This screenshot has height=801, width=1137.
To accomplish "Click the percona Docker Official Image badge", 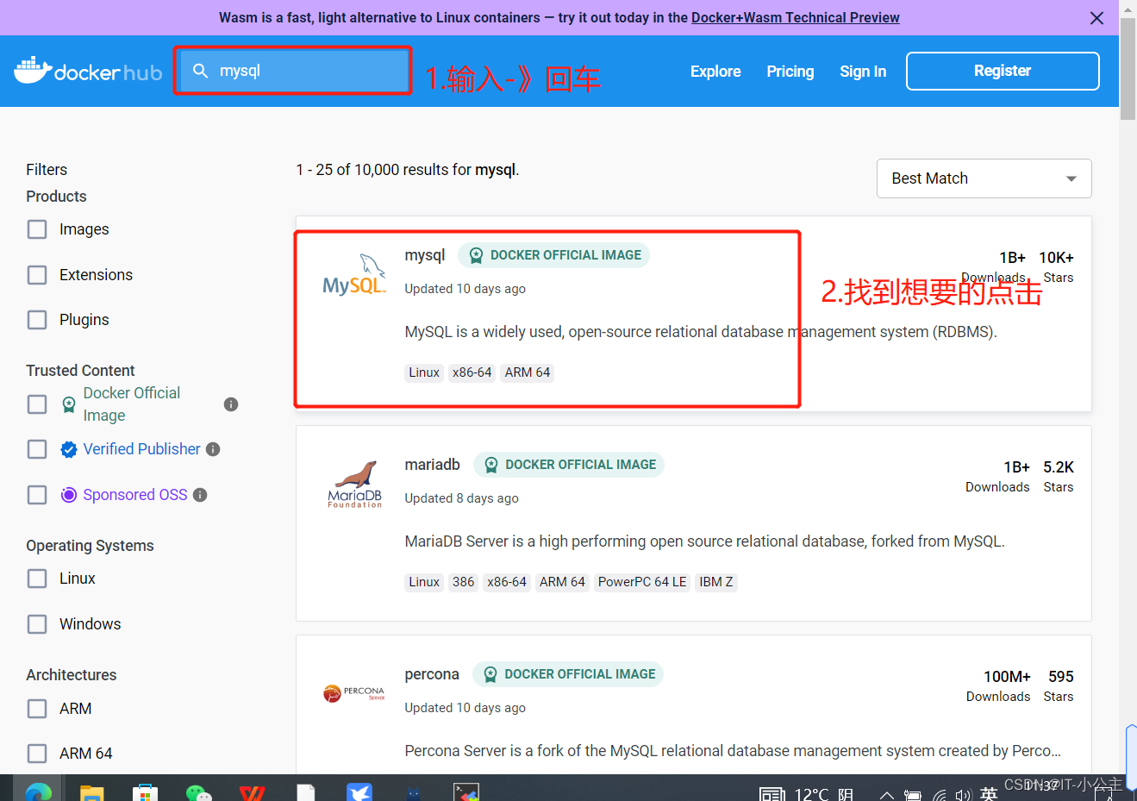I will [567, 674].
